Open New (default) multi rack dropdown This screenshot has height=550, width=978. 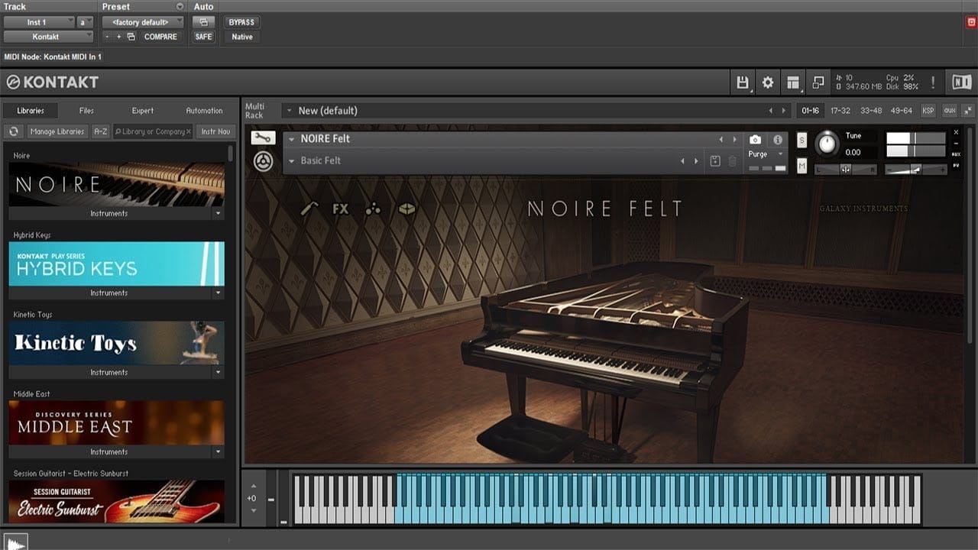pyautogui.click(x=288, y=111)
